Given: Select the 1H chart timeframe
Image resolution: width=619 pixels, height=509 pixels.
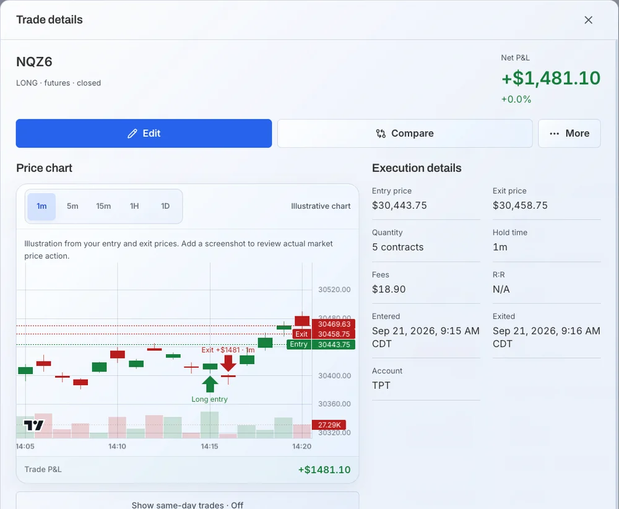Looking at the screenshot, I should point(134,206).
